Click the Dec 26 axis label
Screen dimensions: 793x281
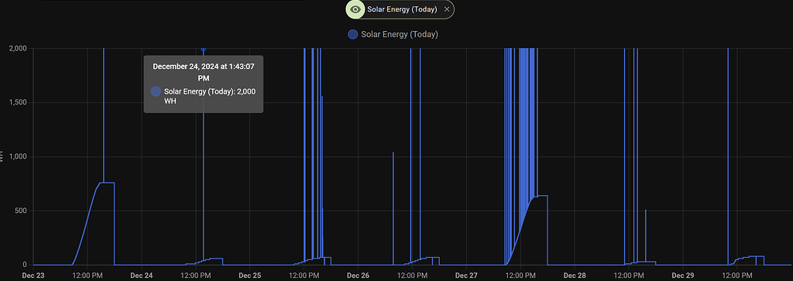[358, 276]
